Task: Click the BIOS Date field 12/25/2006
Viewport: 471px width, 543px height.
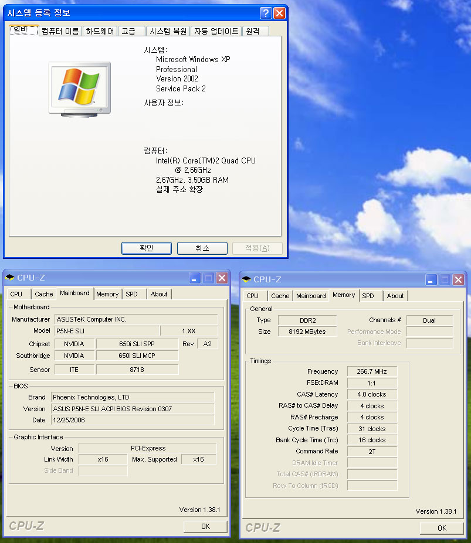Action: coord(133,420)
